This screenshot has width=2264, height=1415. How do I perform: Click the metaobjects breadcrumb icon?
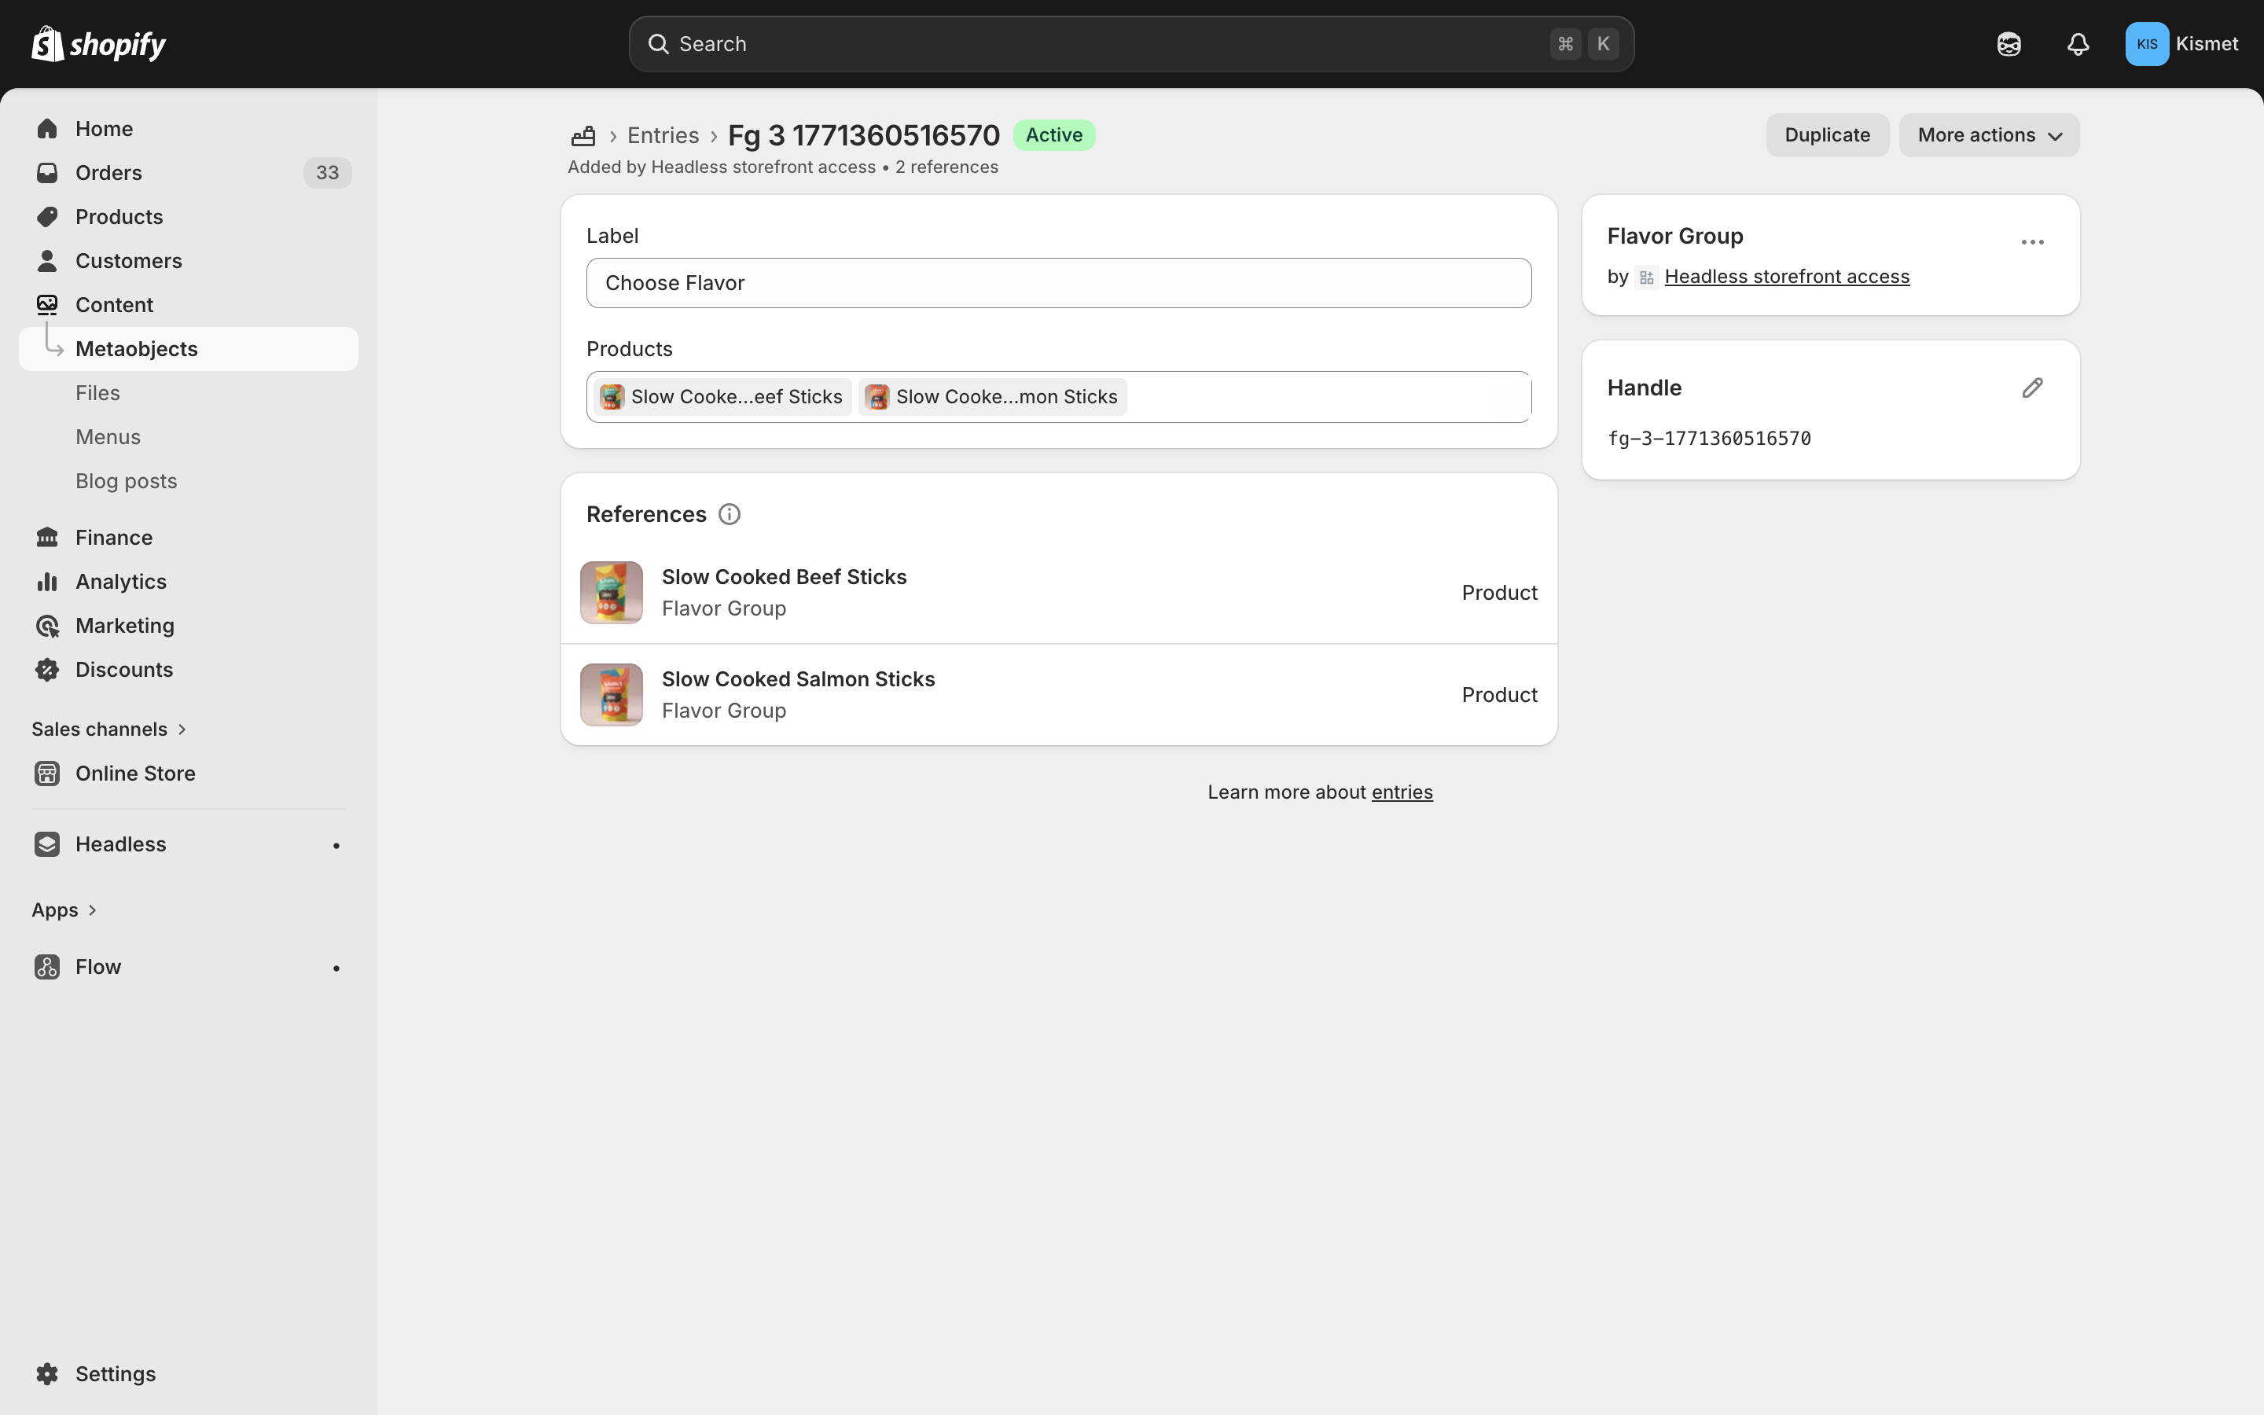(583, 136)
